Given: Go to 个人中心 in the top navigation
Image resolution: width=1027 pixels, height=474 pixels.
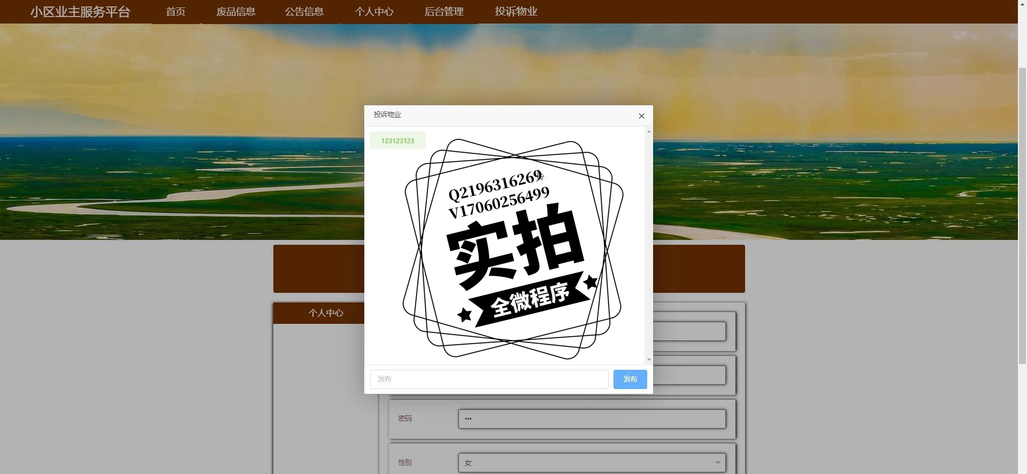Looking at the screenshot, I should pos(374,12).
